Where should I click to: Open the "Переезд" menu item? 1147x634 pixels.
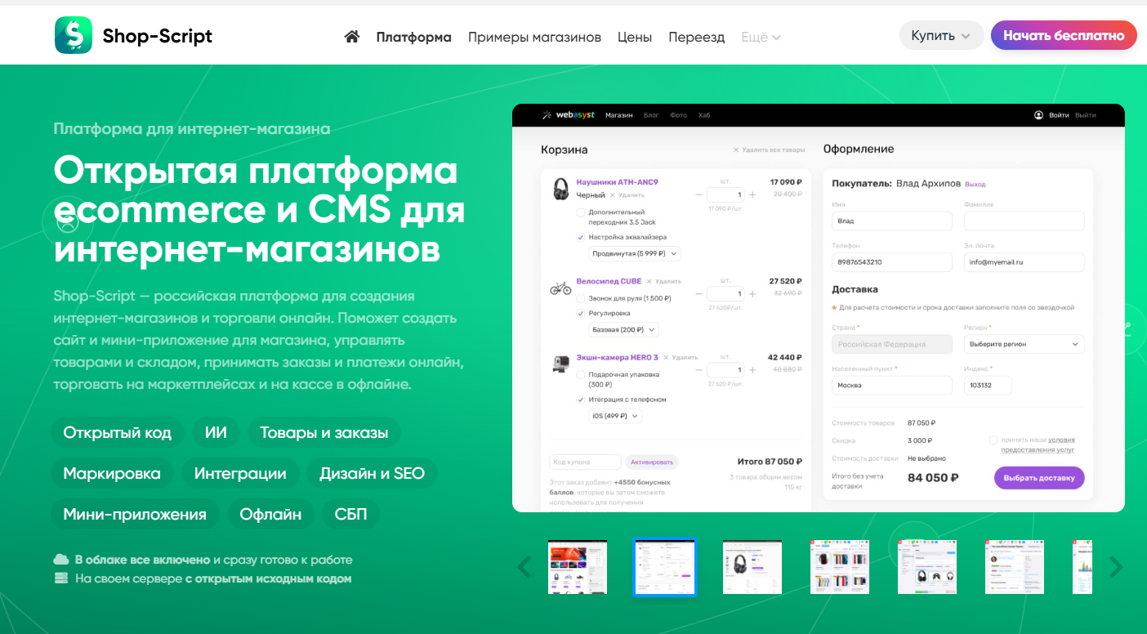point(696,37)
